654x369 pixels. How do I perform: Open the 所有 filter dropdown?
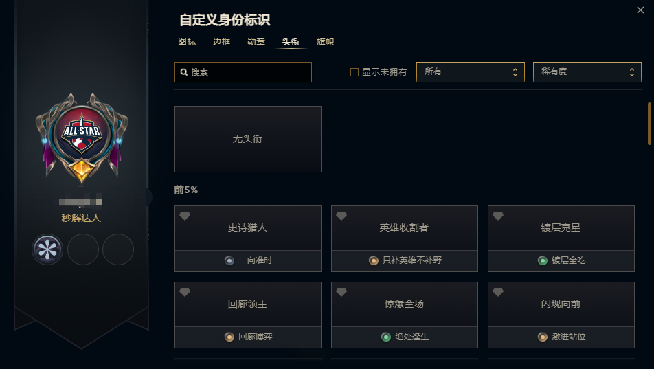point(470,72)
